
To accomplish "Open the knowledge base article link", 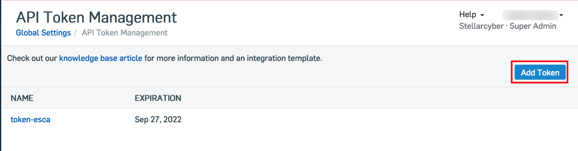I will tap(101, 58).
